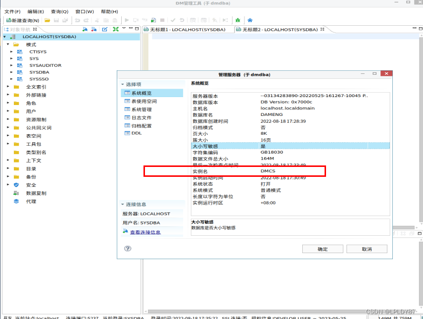Screen dimensions: 423x319
Task: Click the blue edit icon in 对象导航 panel
Action: (x=105, y=29)
